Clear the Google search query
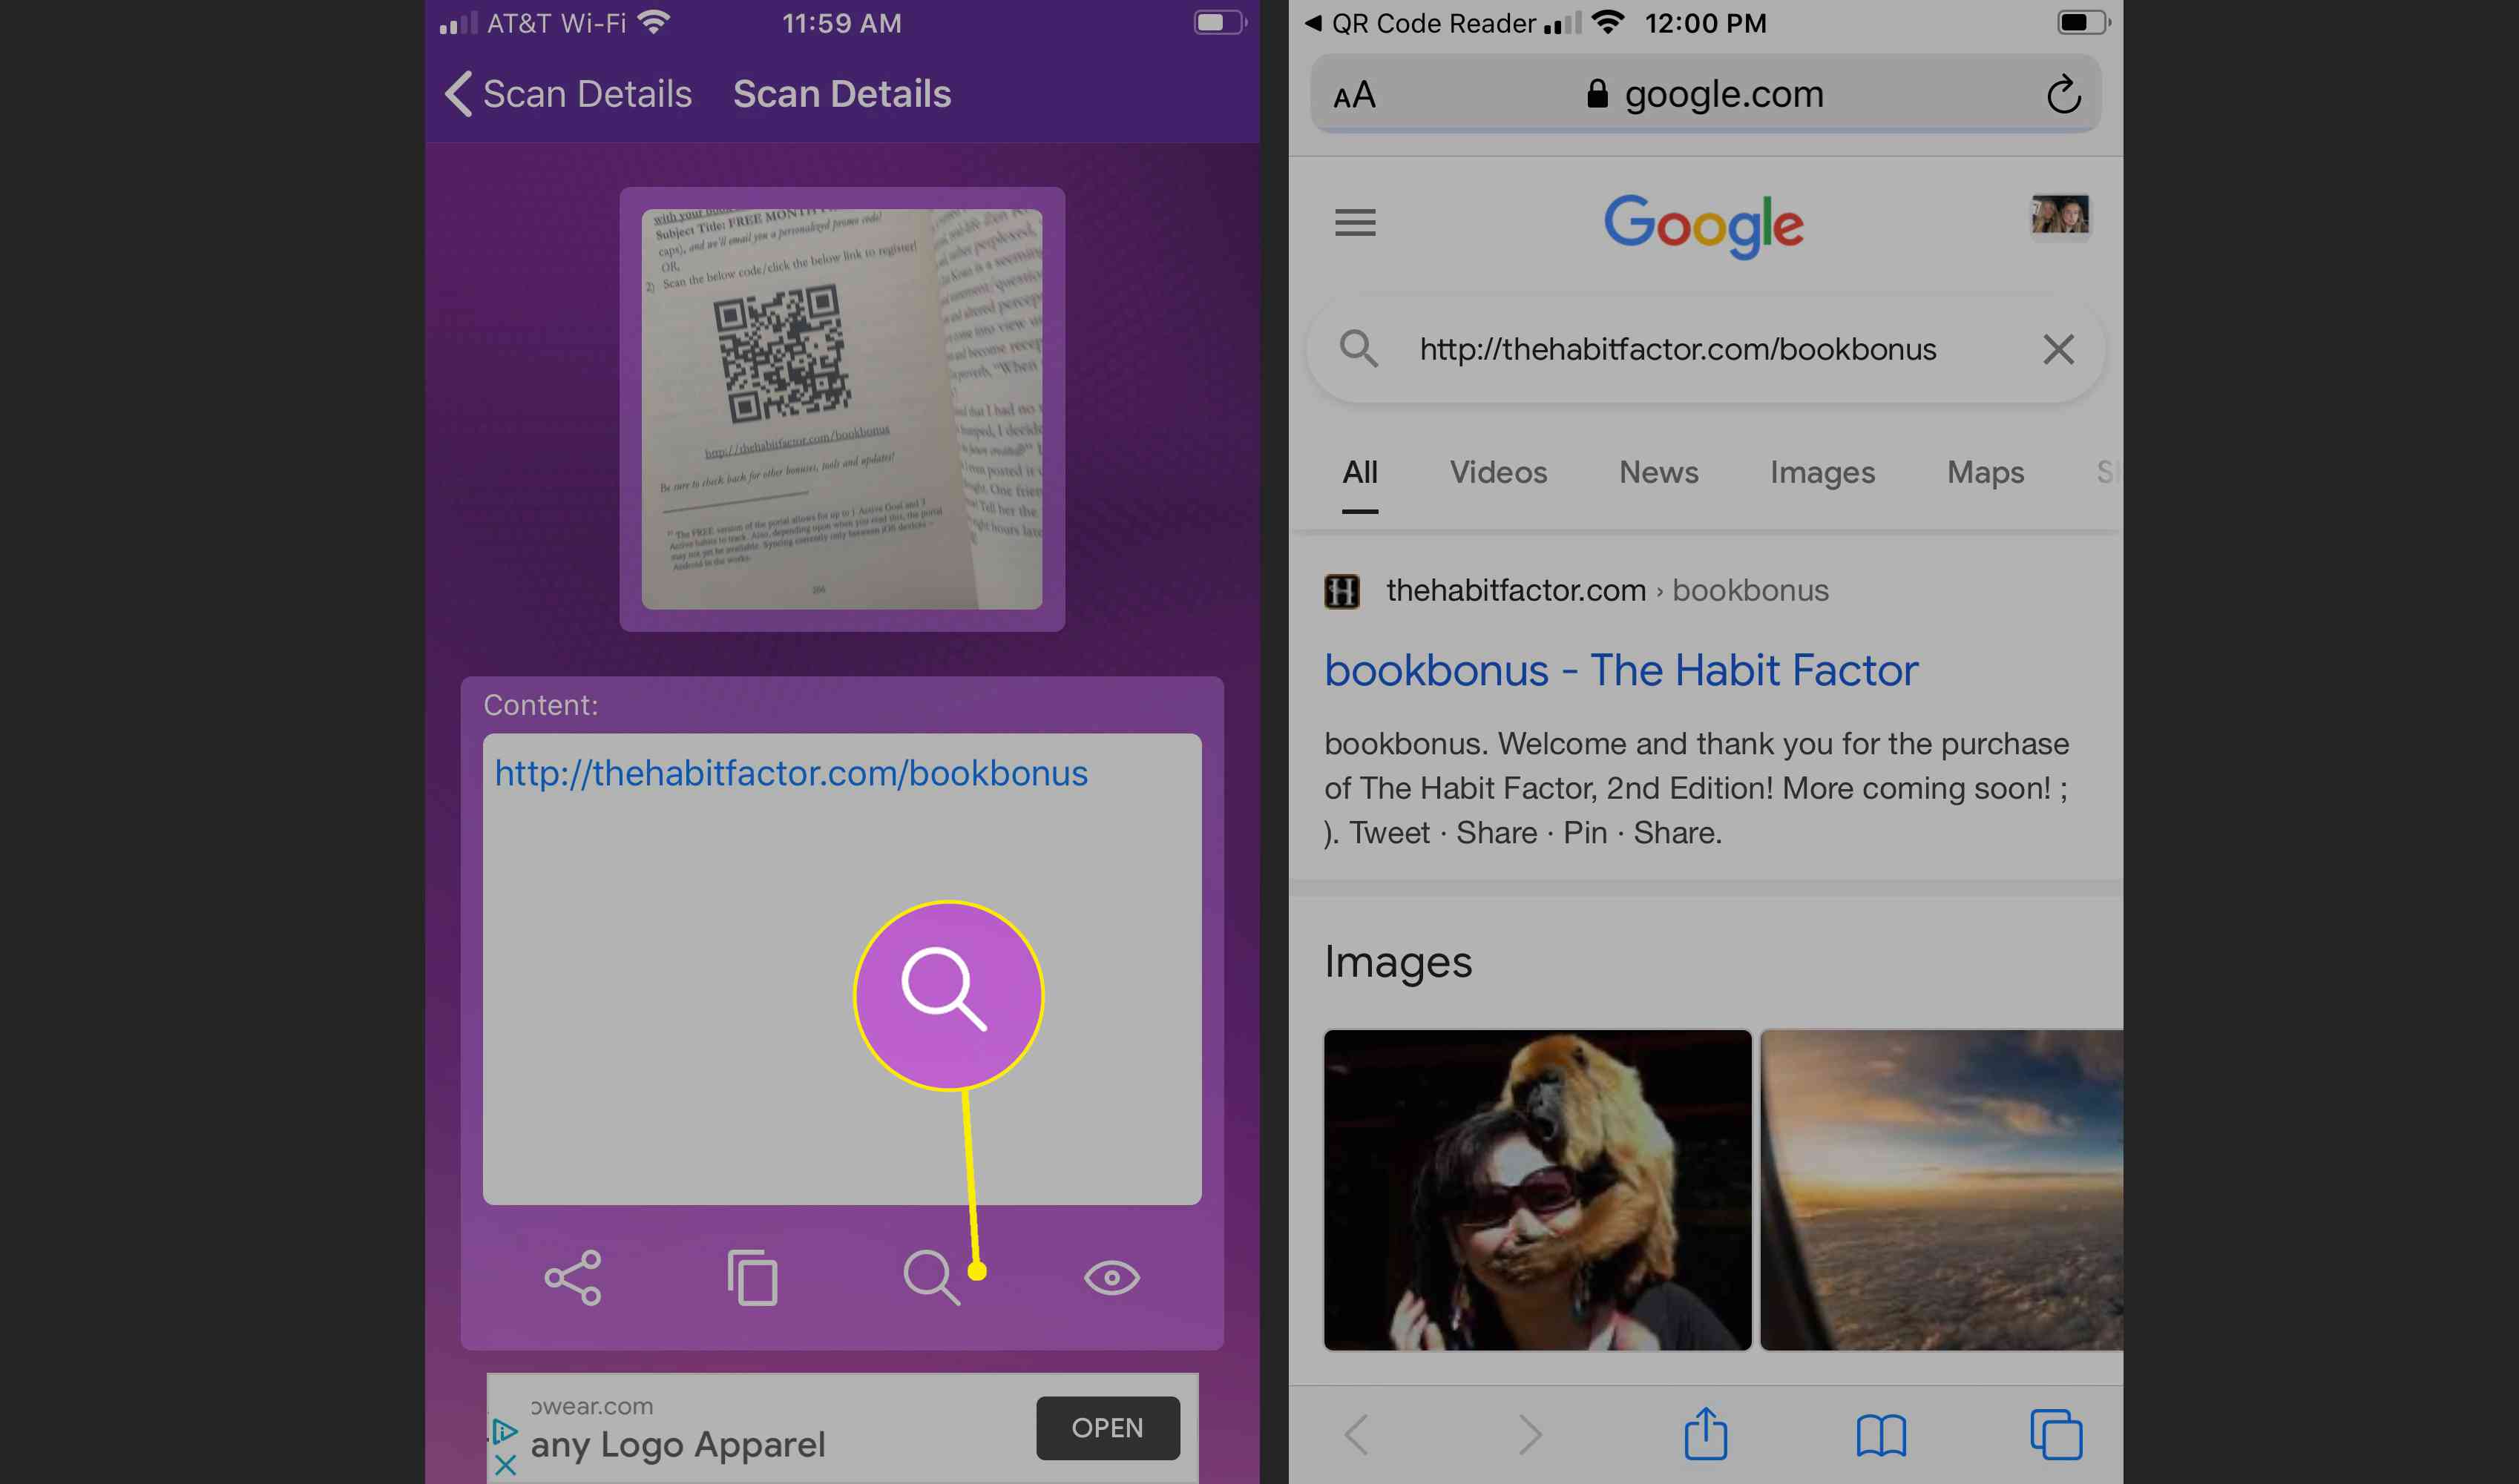This screenshot has height=1484, width=2519. [x=2057, y=349]
